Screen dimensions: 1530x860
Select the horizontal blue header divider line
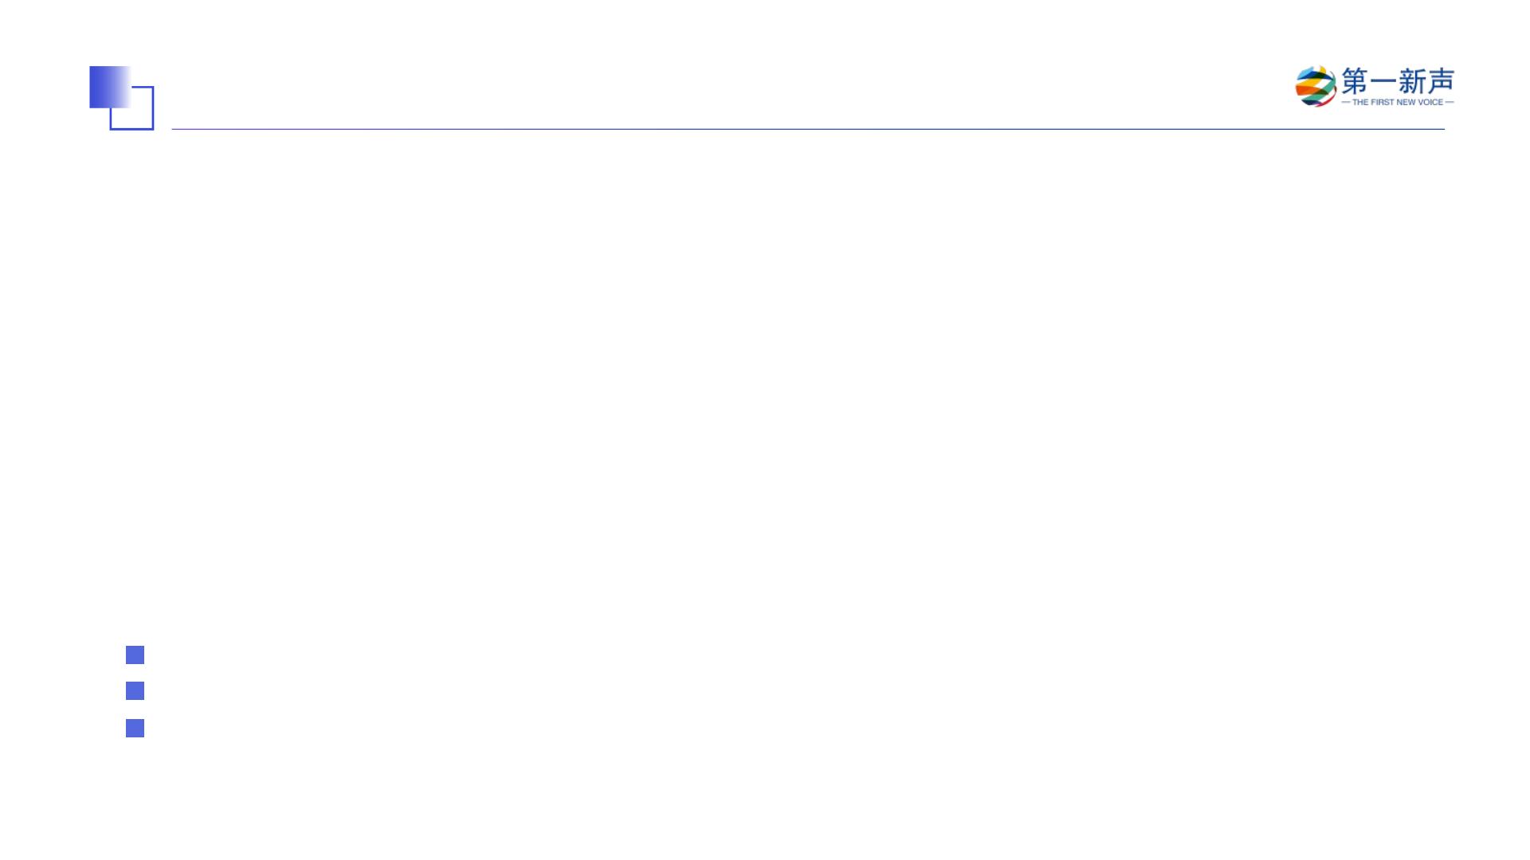pyautogui.click(x=808, y=129)
